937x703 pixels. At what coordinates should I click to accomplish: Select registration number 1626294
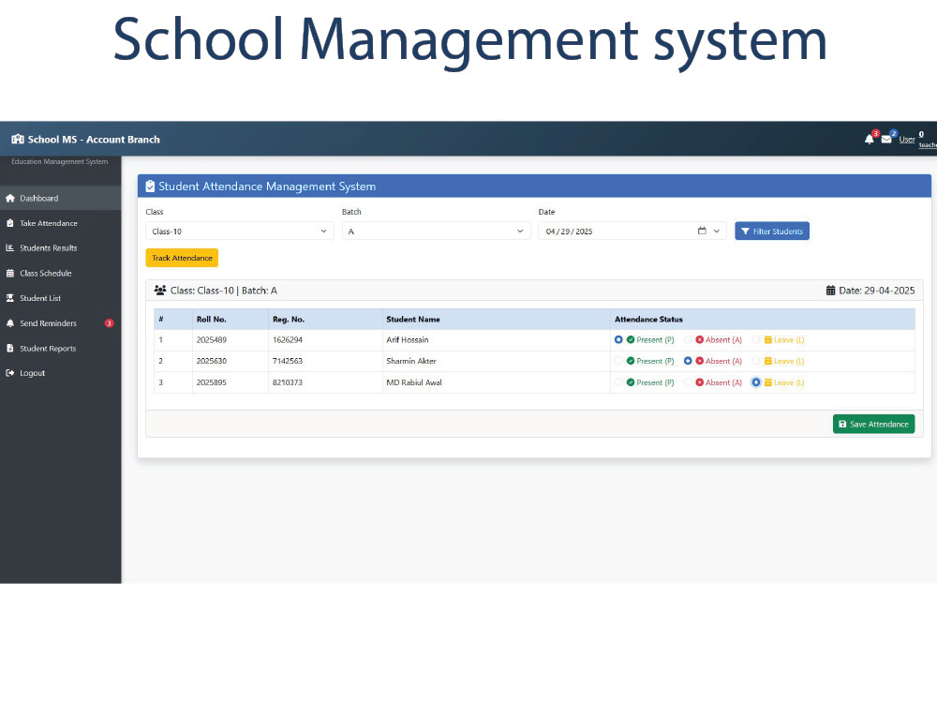[288, 339]
